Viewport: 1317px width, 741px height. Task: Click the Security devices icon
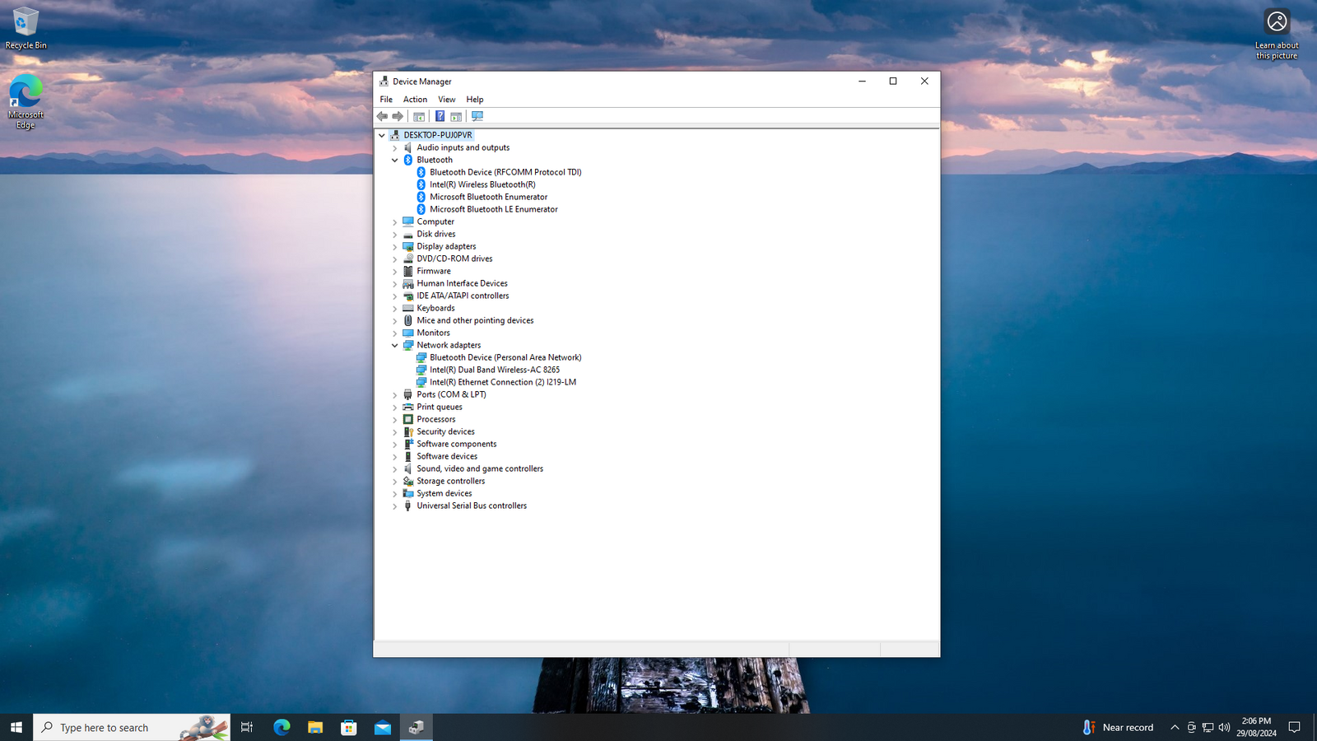(x=408, y=431)
